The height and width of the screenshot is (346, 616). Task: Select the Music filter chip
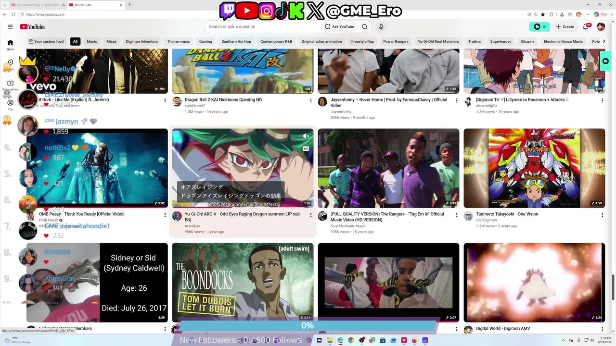92,41
